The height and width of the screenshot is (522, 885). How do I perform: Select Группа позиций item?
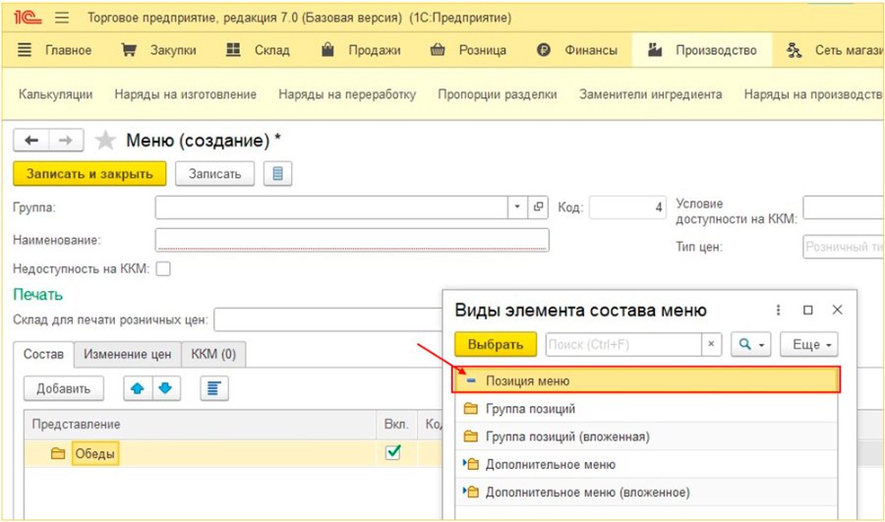pyautogui.click(x=646, y=409)
